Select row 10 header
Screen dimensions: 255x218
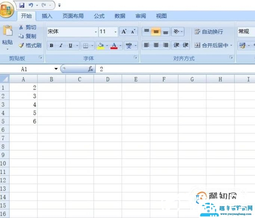click(x=4, y=163)
